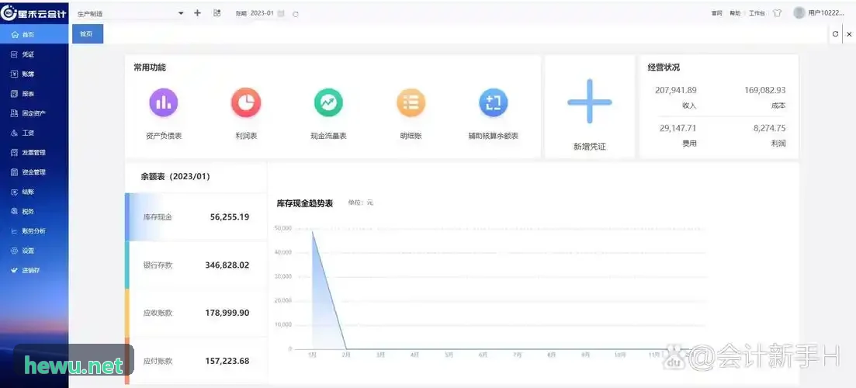Screen dimensions: 856x388
Task: Open the 帮助 help link
Action: [x=735, y=14]
